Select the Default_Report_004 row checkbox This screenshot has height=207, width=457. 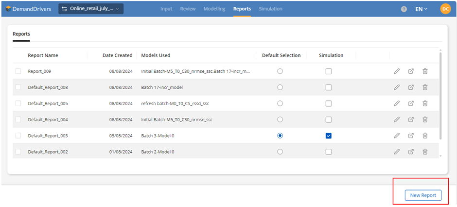18,120
